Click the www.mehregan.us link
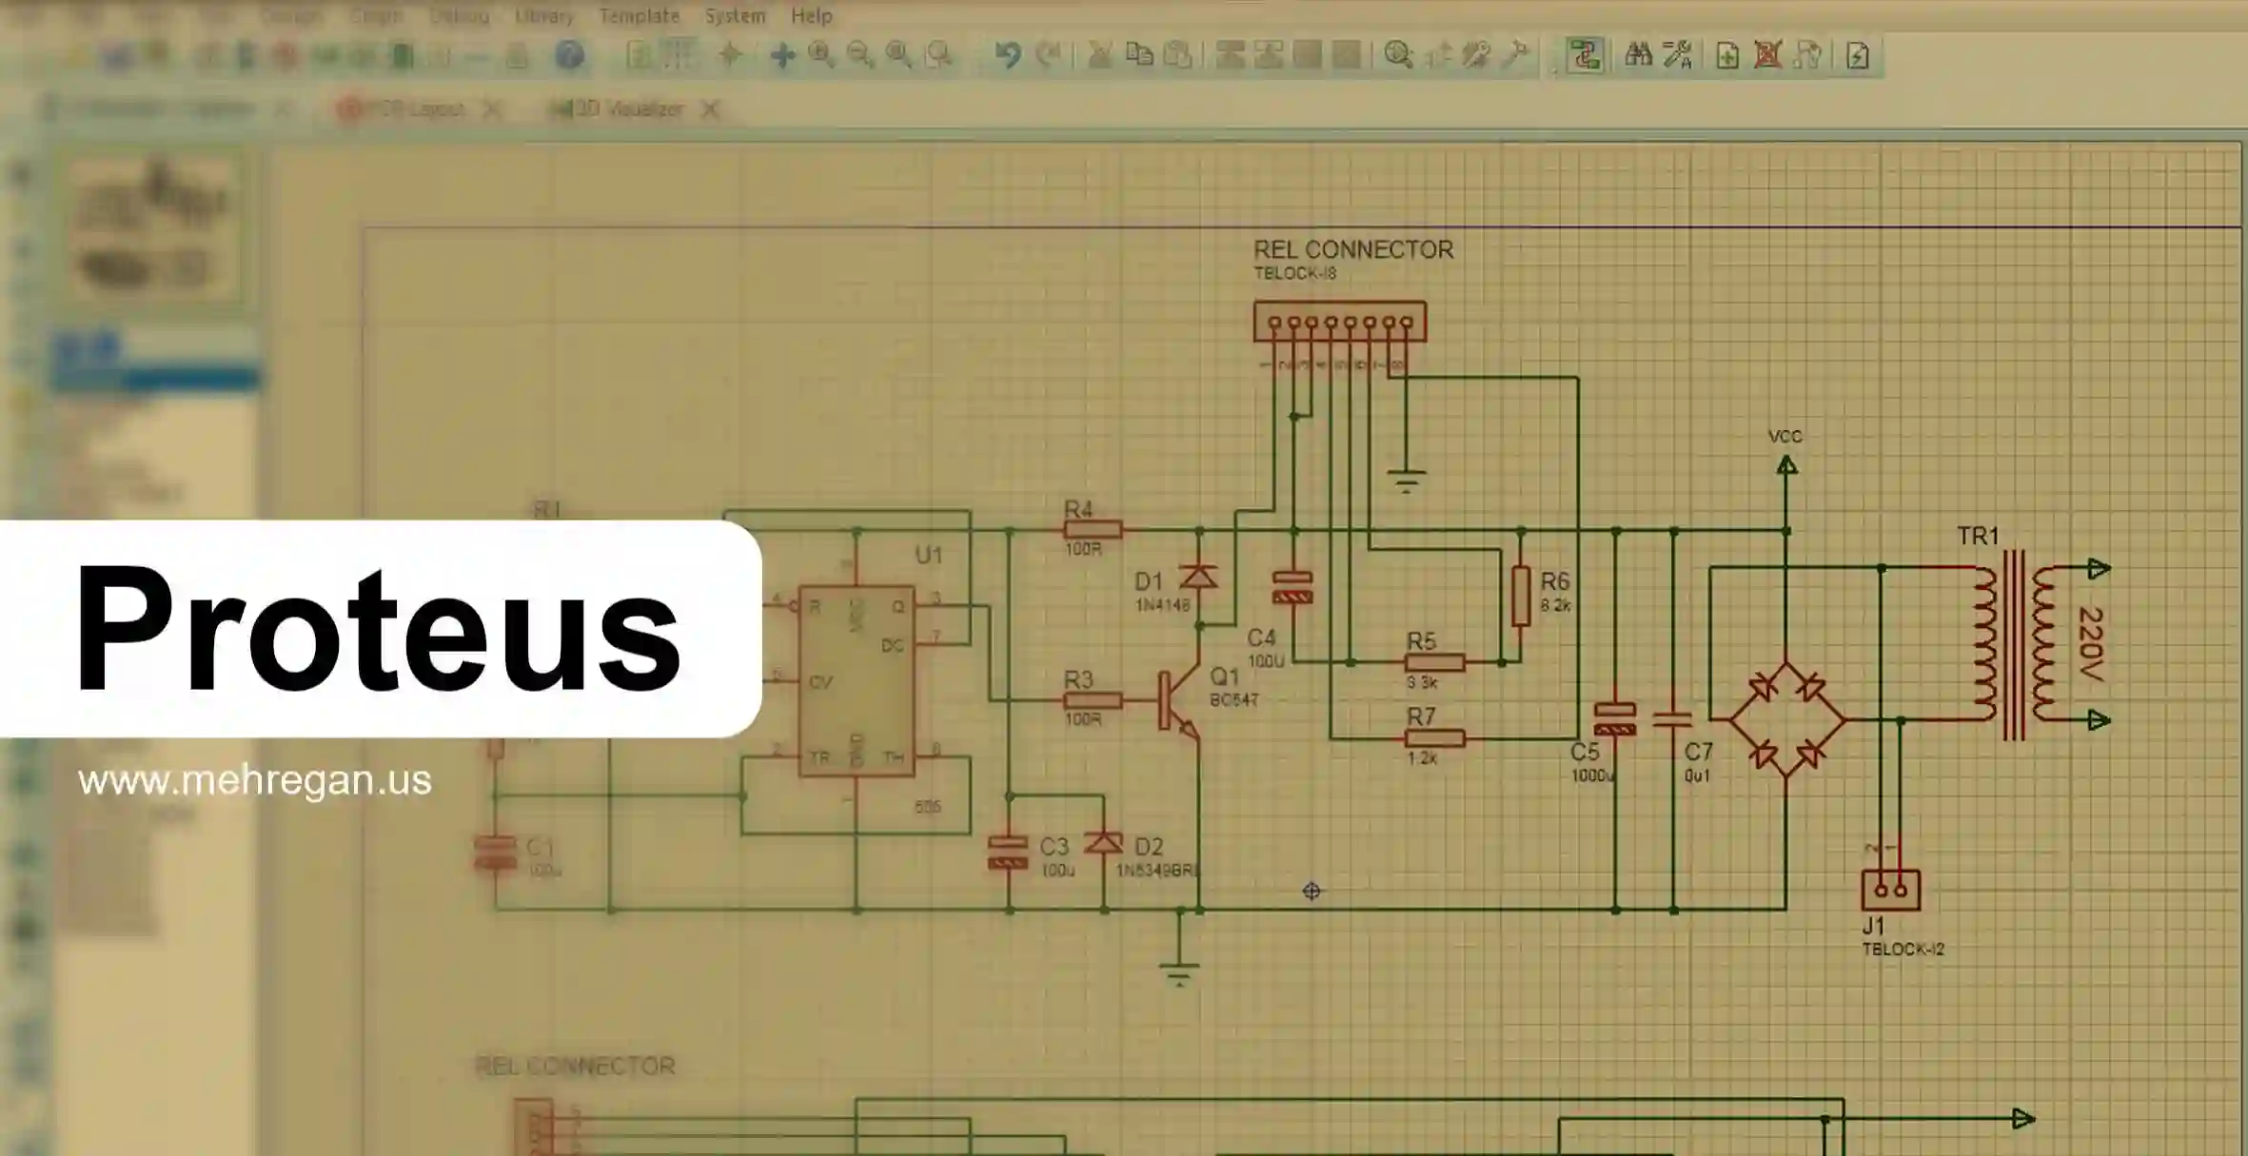Viewport: 2248px width, 1156px height. click(255, 781)
